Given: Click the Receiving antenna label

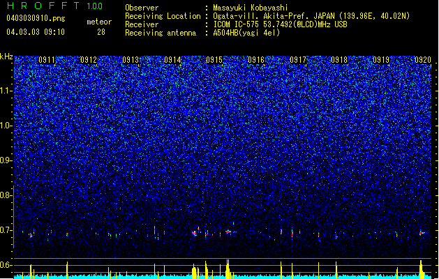Looking at the screenshot, I should tap(161, 33).
